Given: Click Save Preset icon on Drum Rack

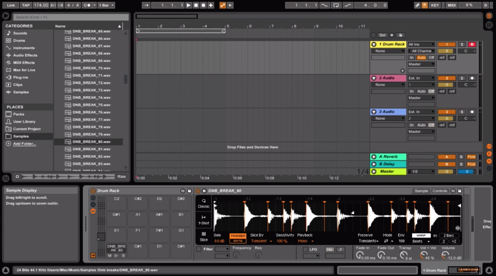Looking at the screenshot, I should point(189,191).
